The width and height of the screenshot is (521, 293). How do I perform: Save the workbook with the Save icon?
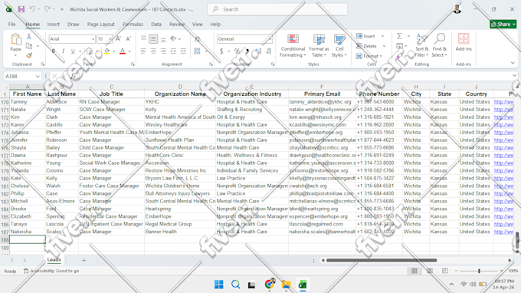(21, 9)
